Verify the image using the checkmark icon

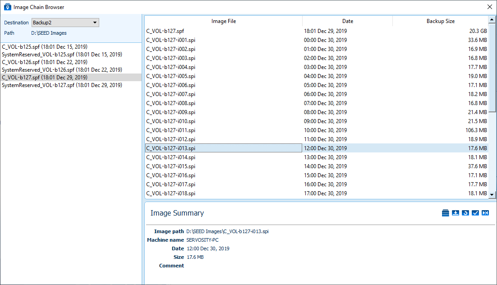point(475,212)
